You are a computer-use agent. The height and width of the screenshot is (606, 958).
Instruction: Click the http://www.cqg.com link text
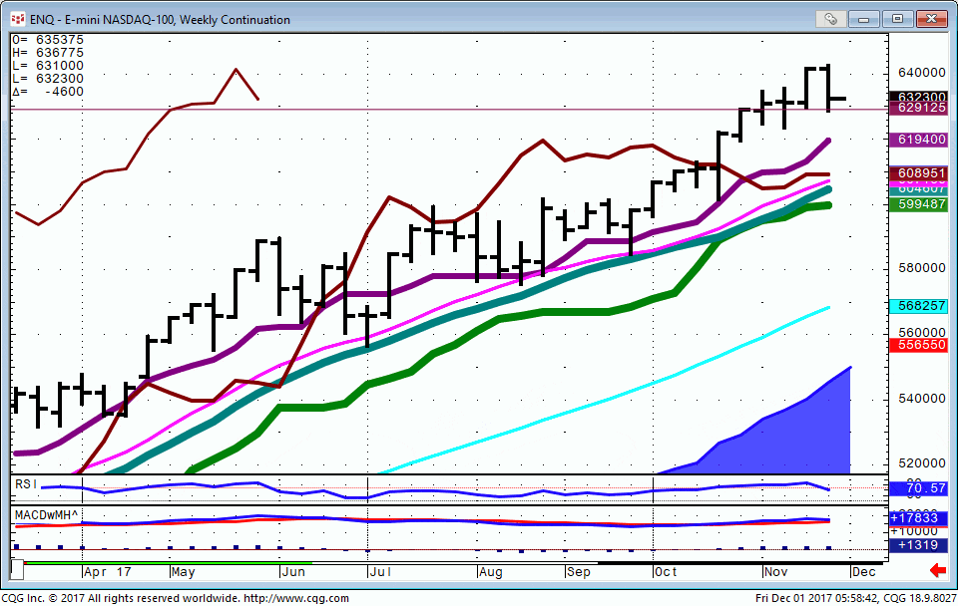click(296, 599)
